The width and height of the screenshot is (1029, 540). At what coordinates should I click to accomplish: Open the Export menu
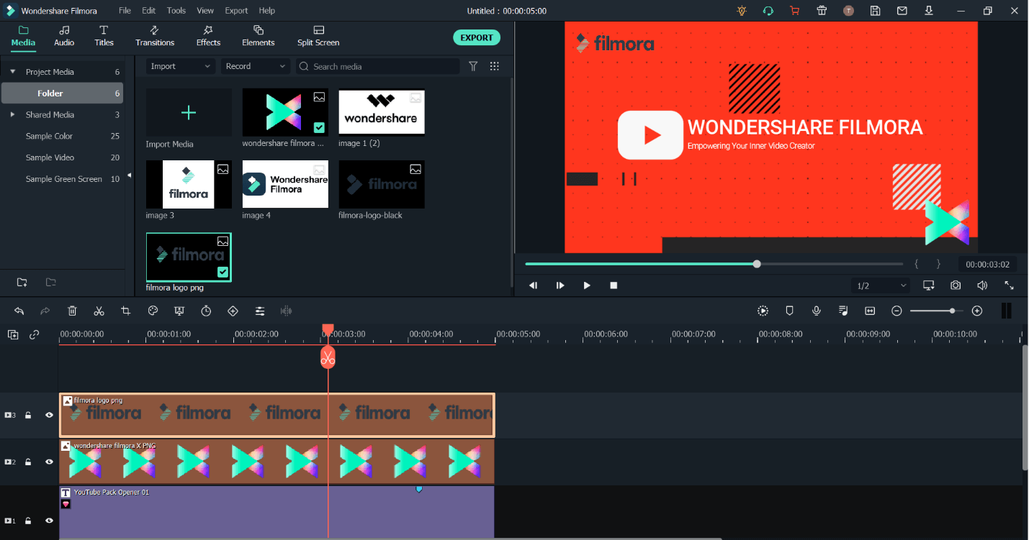pyautogui.click(x=236, y=11)
